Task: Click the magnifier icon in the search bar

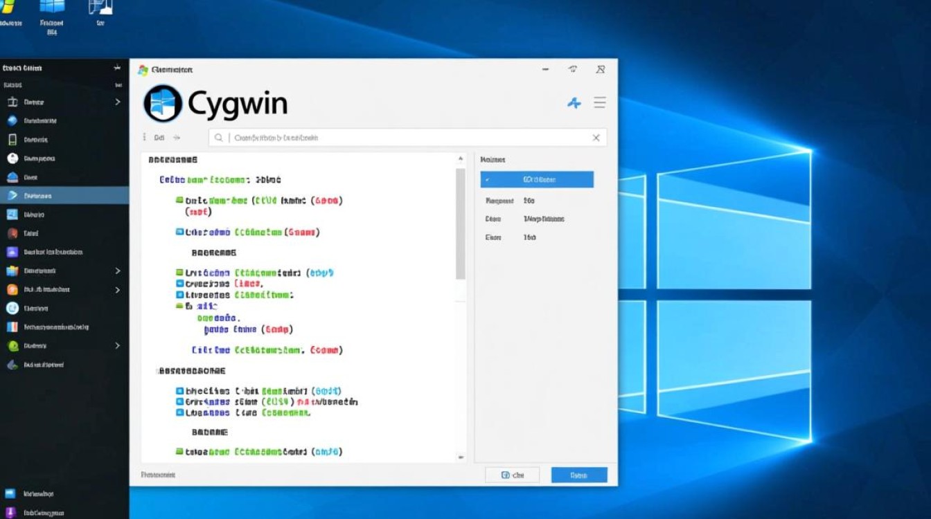Action: click(x=219, y=138)
